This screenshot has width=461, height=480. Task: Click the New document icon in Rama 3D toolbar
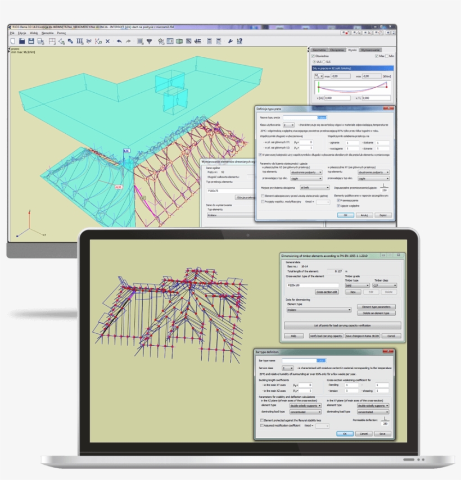click(12, 41)
